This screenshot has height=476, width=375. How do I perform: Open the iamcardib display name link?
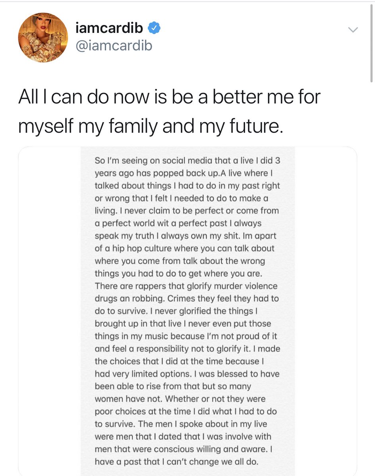tap(110, 29)
